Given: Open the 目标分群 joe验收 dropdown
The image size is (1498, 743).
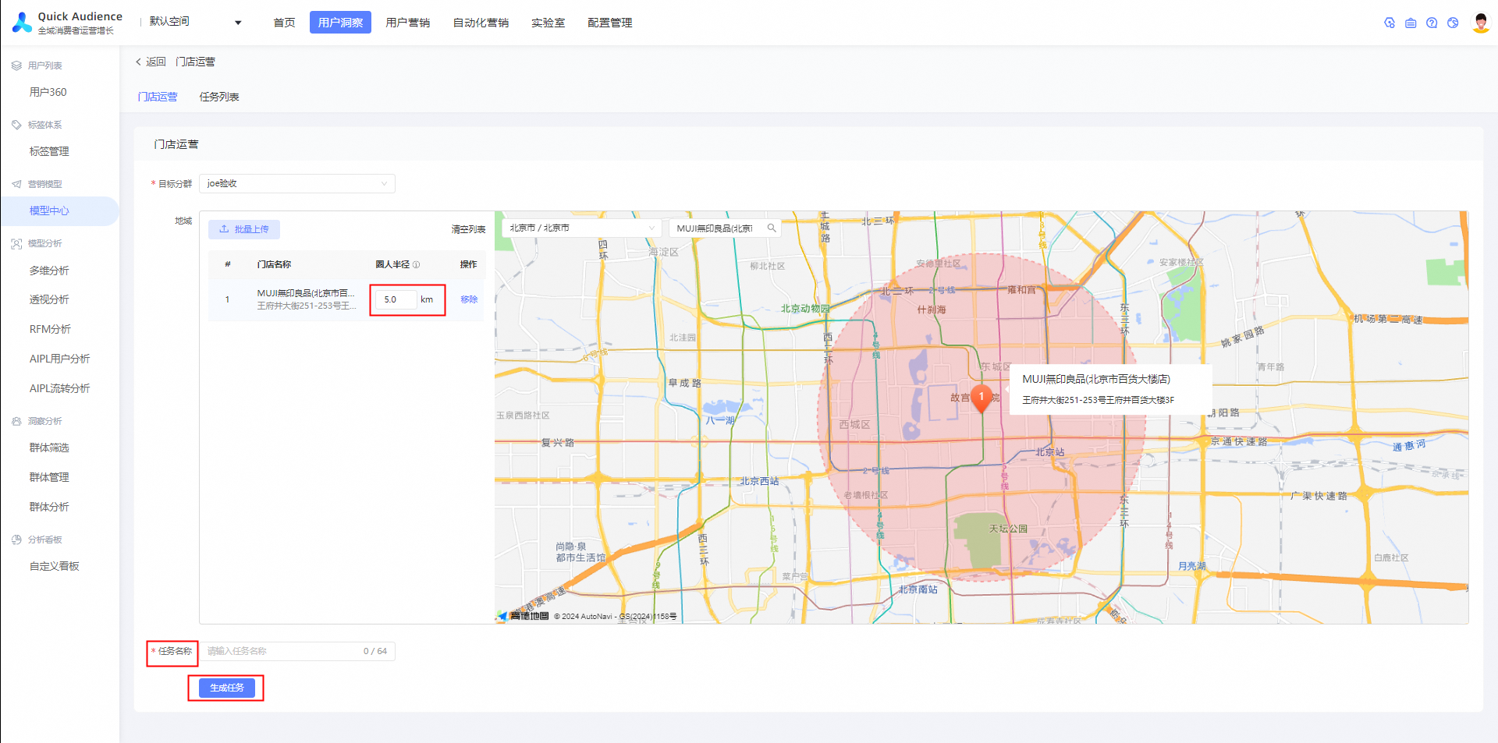Looking at the screenshot, I should pyautogui.click(x=297, y=183).
